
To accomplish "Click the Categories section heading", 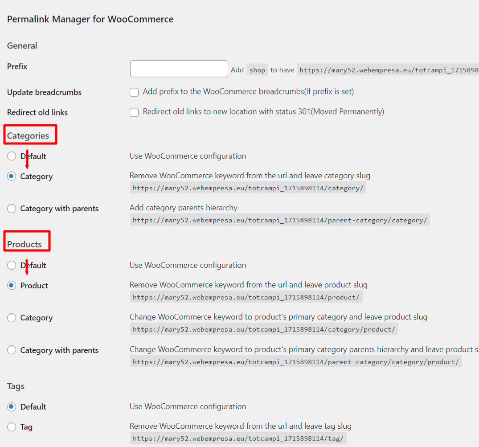I will point(28,135).
